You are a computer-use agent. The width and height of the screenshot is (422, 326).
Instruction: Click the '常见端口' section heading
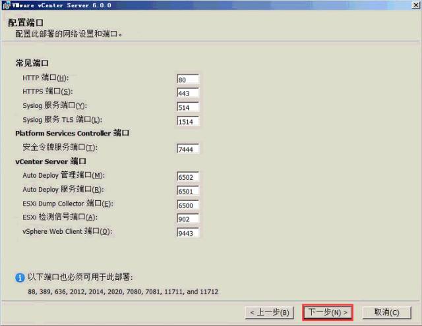32,63
